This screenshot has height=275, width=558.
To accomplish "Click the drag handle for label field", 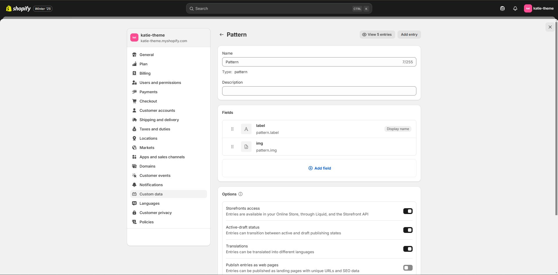I will click(232, 129).
